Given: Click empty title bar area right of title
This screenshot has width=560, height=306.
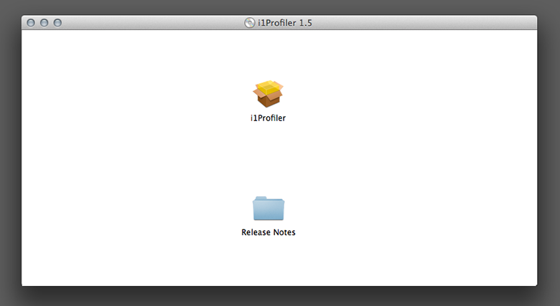Looking at the screenshot, I should (x=431, y=23).
